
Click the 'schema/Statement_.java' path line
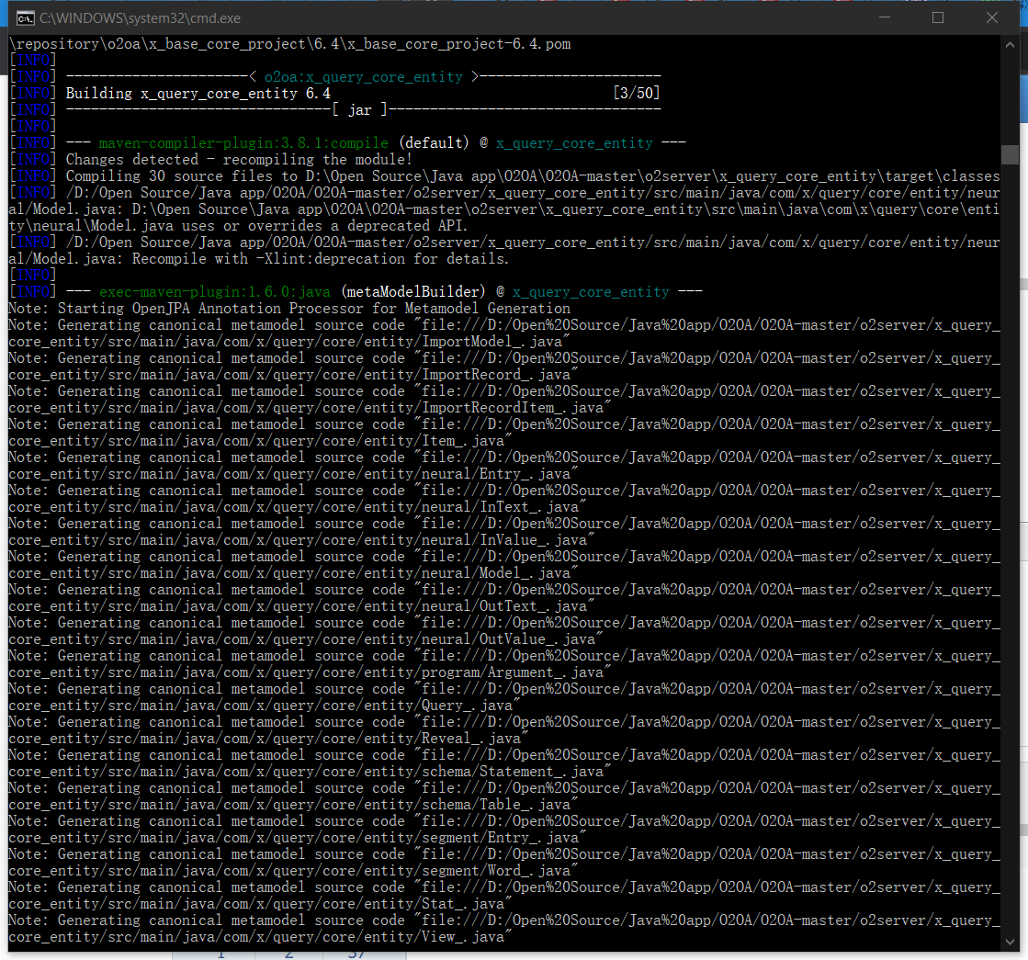pyautogui.click(x=310, y=771)
